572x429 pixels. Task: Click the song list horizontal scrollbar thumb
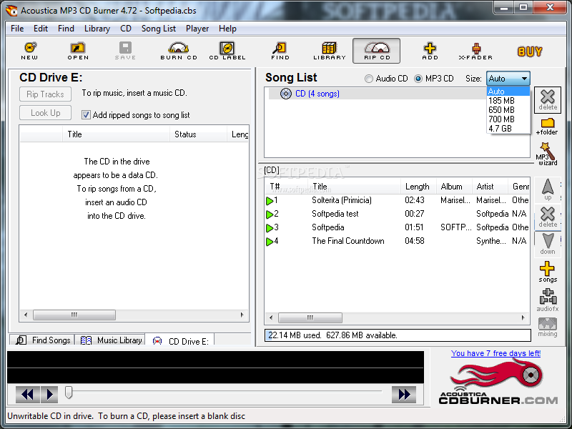click(x=310, y=317)
